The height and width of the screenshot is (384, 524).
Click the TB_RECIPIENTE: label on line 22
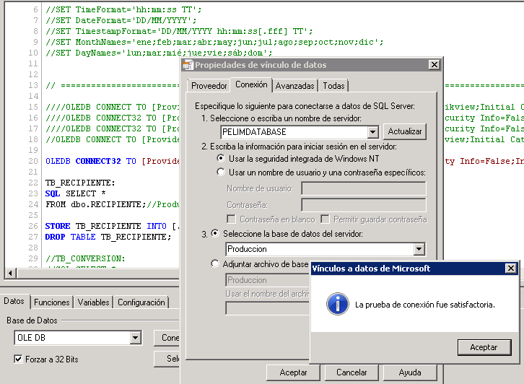(80, 183)
